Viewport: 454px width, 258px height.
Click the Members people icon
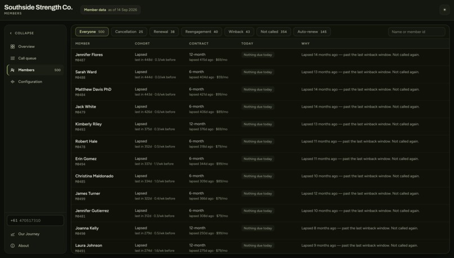pyautogui.click(x=12, y=70)
